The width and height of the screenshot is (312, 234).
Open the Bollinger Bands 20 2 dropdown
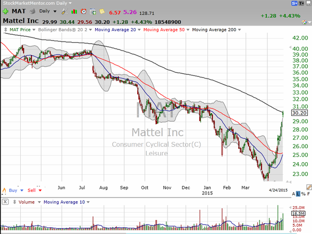click(x=90, y=30)
